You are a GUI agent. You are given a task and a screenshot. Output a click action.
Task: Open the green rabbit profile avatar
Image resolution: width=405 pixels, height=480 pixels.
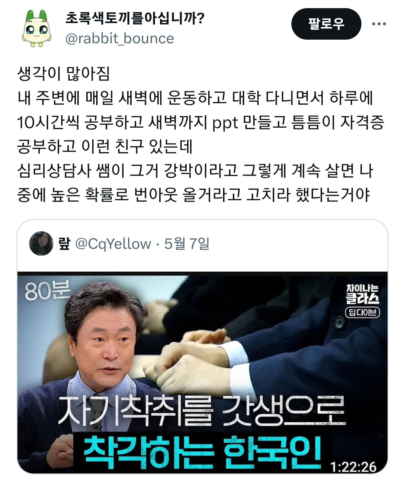tap(37, 29)
